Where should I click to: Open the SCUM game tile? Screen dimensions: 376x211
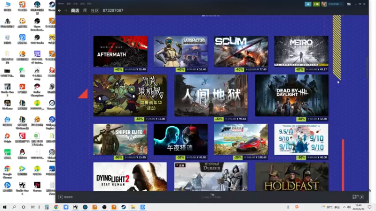coord(241,52)
